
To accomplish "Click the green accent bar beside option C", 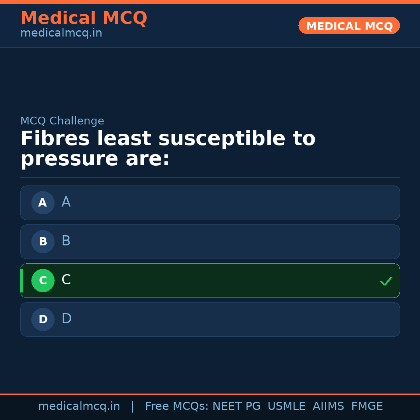I will [22, 280].
